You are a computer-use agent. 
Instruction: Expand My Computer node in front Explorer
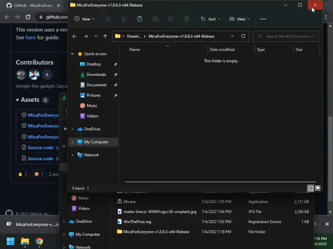73,142
